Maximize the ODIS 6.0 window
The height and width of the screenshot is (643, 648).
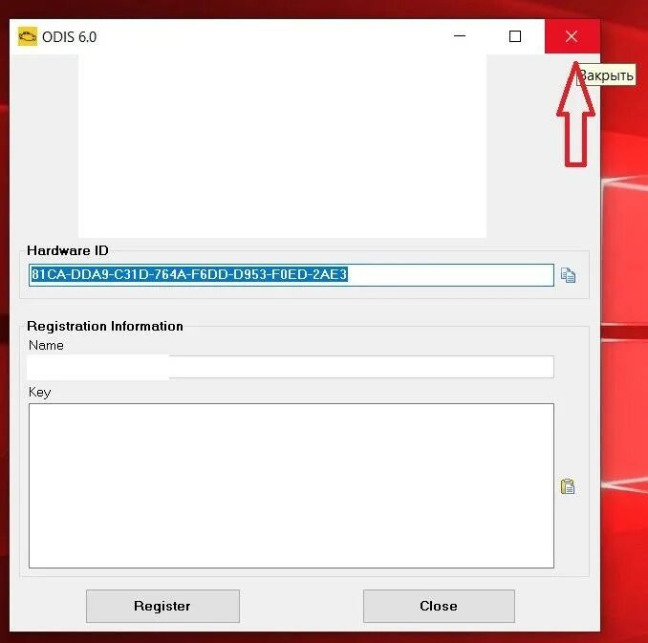[x=515, y=36]
